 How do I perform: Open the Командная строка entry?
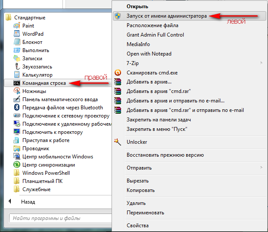click(41, 83)
